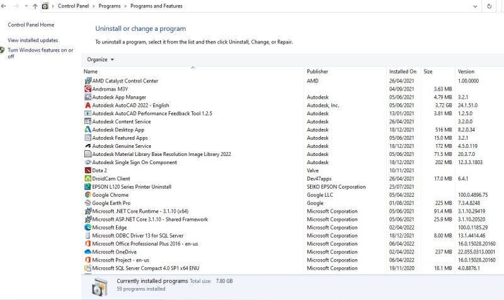Click the Total size 7.80 GB value
Screen dimensions: 504x300
click(x=224, y=281)
